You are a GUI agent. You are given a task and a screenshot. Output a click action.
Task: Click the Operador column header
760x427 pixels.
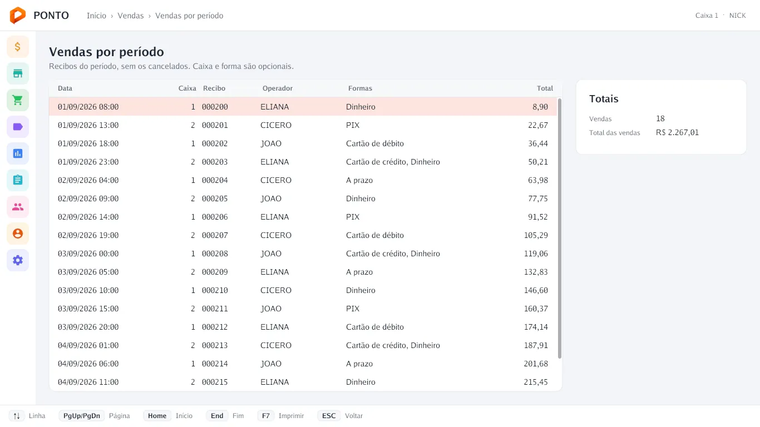coord(278,88)
